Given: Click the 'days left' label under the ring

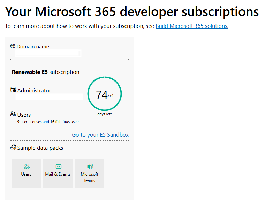Looking at the screenshot, I should point(105,114).
